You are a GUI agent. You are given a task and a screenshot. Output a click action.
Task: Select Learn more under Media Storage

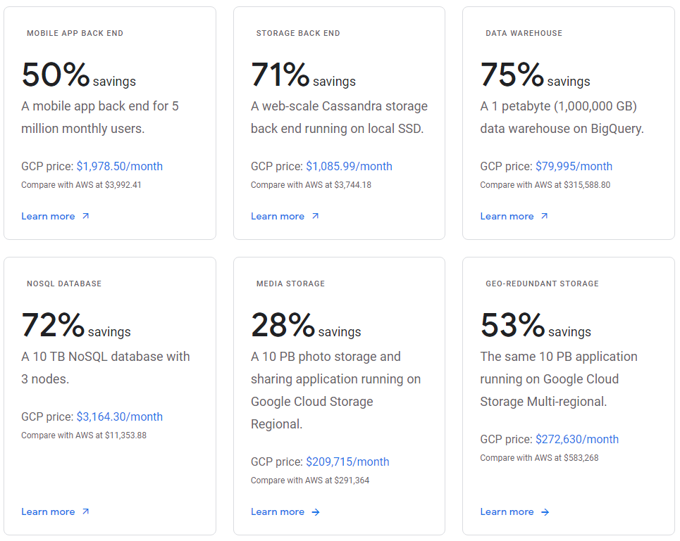click(x=278, y=511)
